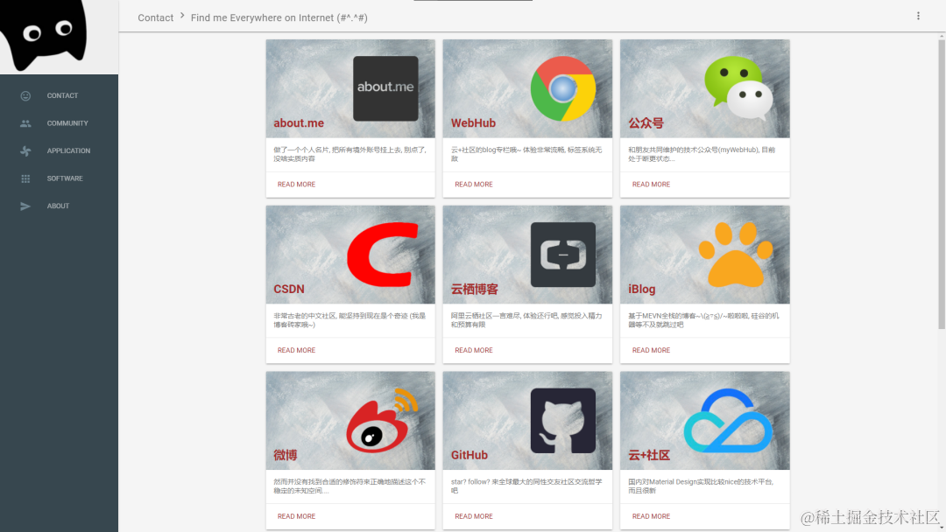Viewport: 946px width, 532px height.
Task: Click the CSDN card description text
Action: (349, 320)
